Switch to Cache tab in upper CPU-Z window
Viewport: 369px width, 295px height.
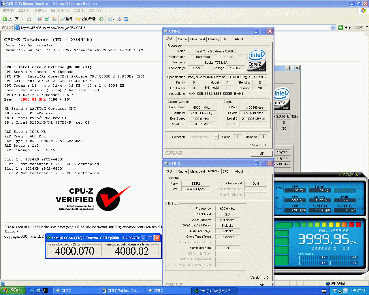click(x=182, y=39)
